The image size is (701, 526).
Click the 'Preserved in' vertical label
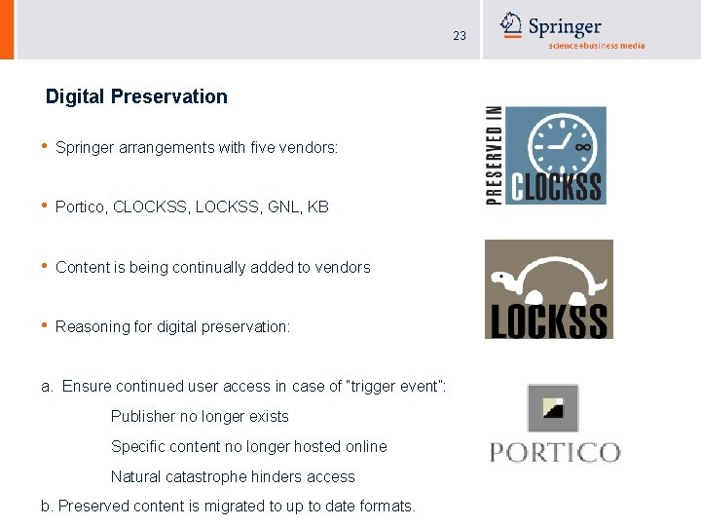[x=494, y=155]
